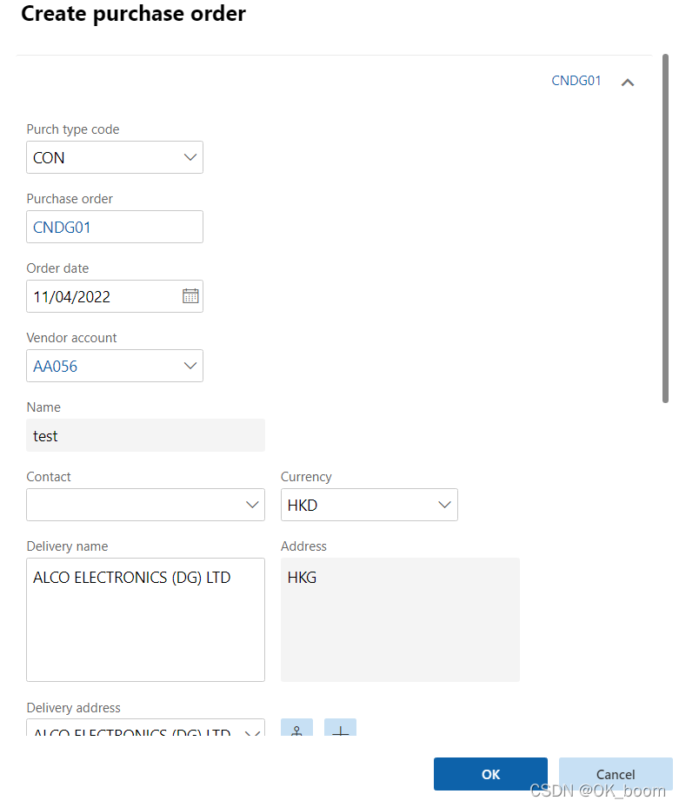Click the dialog vertical scrollbar
Screen dimensions: 679x807
[665, 228]
